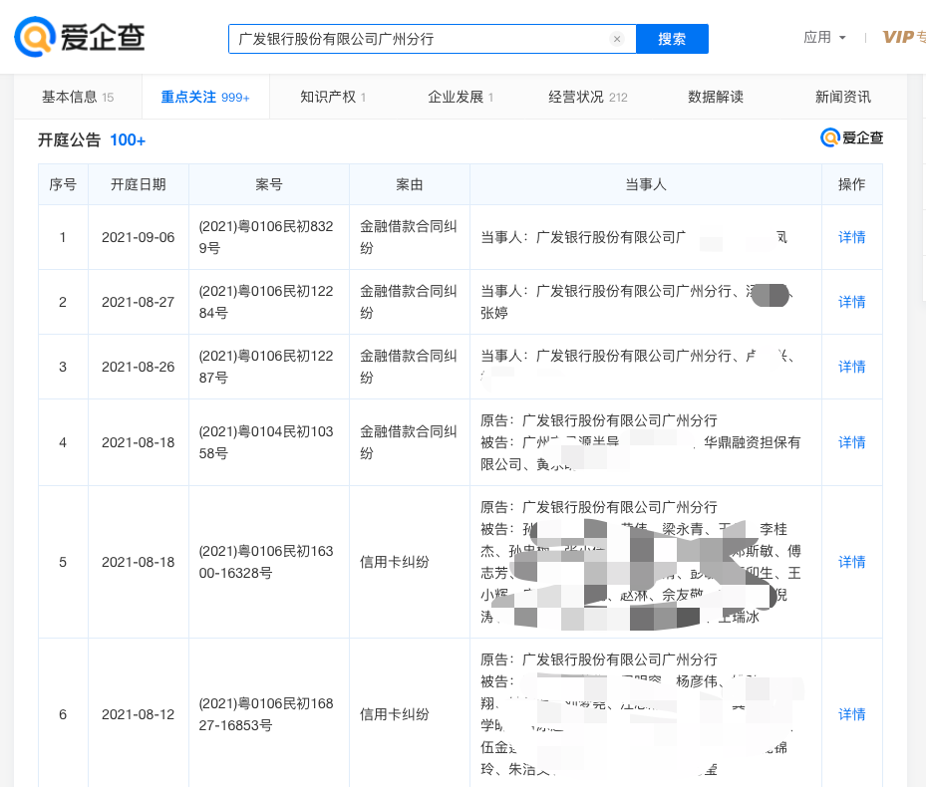Image resolution: width=926 pixels, height=787 pixels.
Task: Select case number (2021)粤0106民初16827-16853号
Action: click(266, 714)
